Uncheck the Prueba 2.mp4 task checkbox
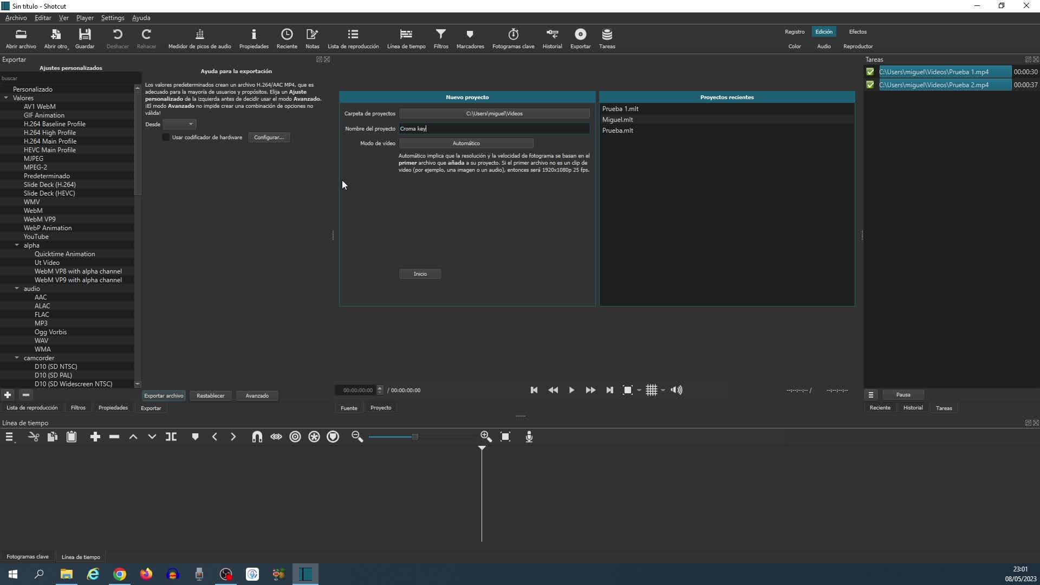The image size is (1040, 585). click(x=870, y=85)
